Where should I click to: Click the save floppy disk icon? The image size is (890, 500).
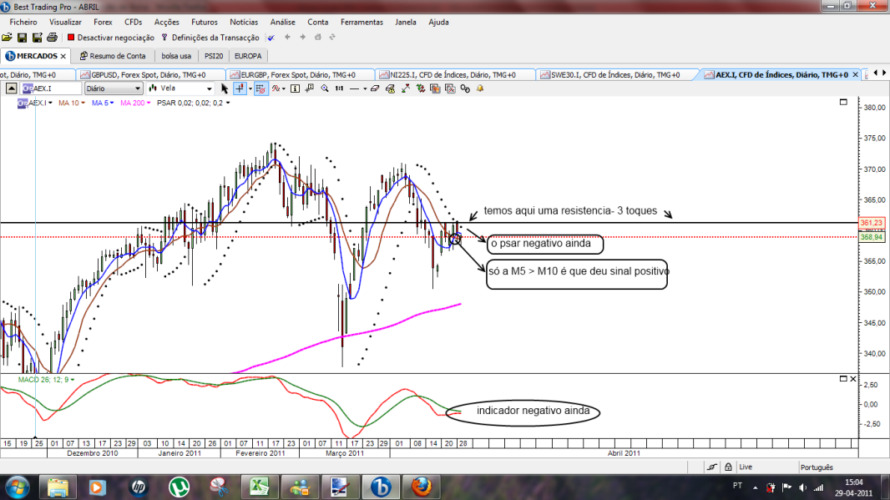(x=23, y=38)
